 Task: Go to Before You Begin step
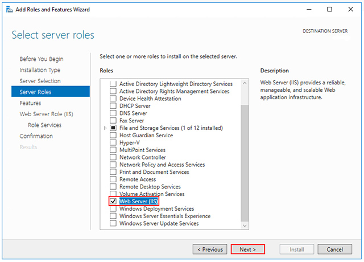(42, 59)
